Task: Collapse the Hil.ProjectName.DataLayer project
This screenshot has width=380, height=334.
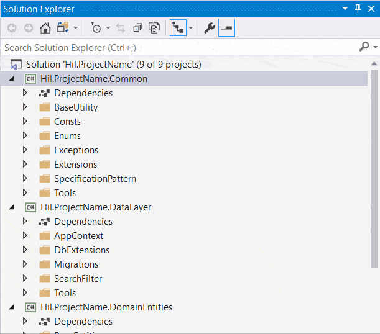Action: click(x=11, y=207)
